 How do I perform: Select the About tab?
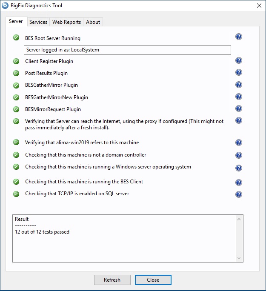[93, 22]
